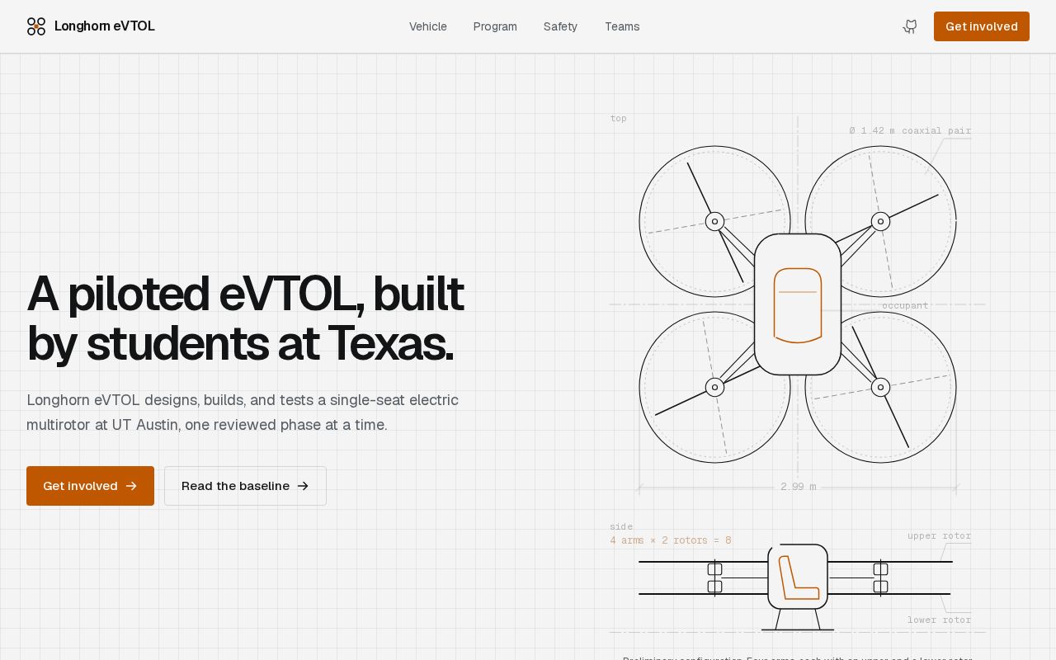The image size is (1056, 660).
Task: Click the headline "A piloted eVTOL, built by students at Texas."
Action: click(x=246, y=318)
